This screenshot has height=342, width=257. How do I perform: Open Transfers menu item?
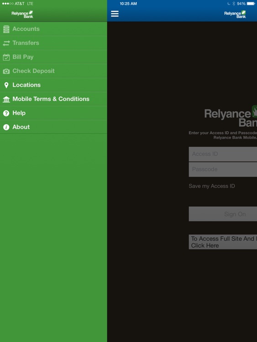point(53,43)
